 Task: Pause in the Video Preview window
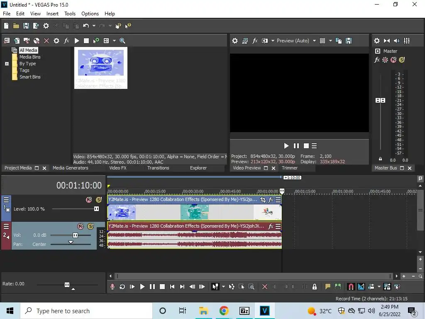296,146
